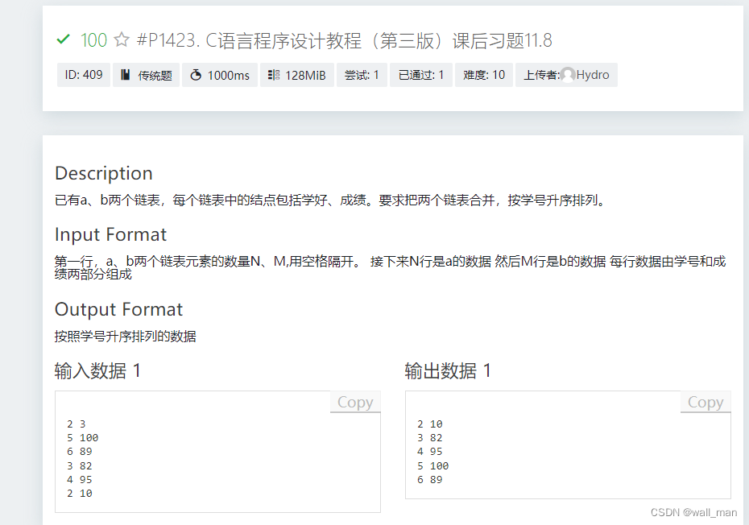Expand the Input Format section
The image size is (749, 525).
110,234
